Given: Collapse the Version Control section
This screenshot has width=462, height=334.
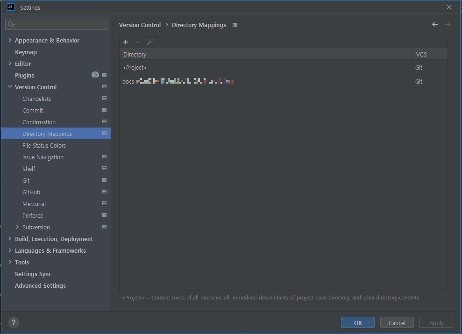Looking at the screenshot, I should point(10,87).
